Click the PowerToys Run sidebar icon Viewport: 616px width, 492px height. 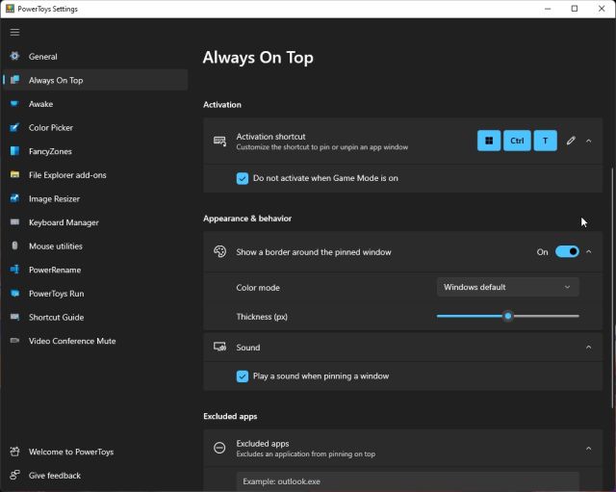pyautogui.click(x=14, y=293)
